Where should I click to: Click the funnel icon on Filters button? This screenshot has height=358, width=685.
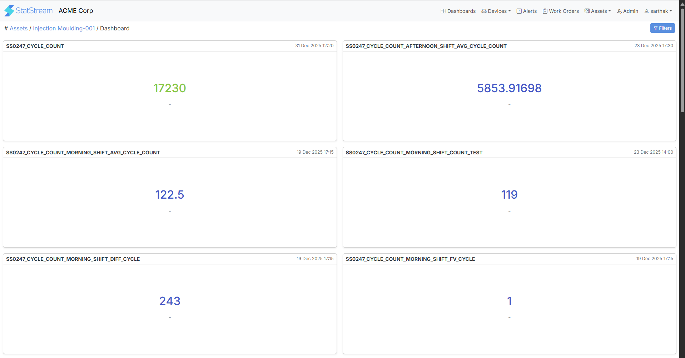(656, 28)
